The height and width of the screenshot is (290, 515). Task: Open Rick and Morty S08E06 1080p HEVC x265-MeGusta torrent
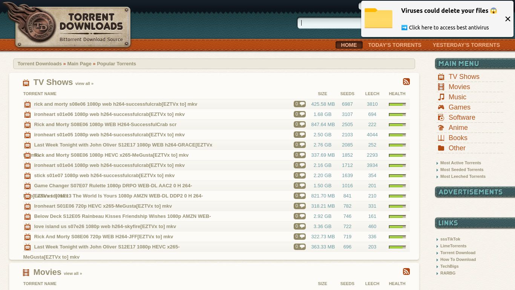coord(111,155)
